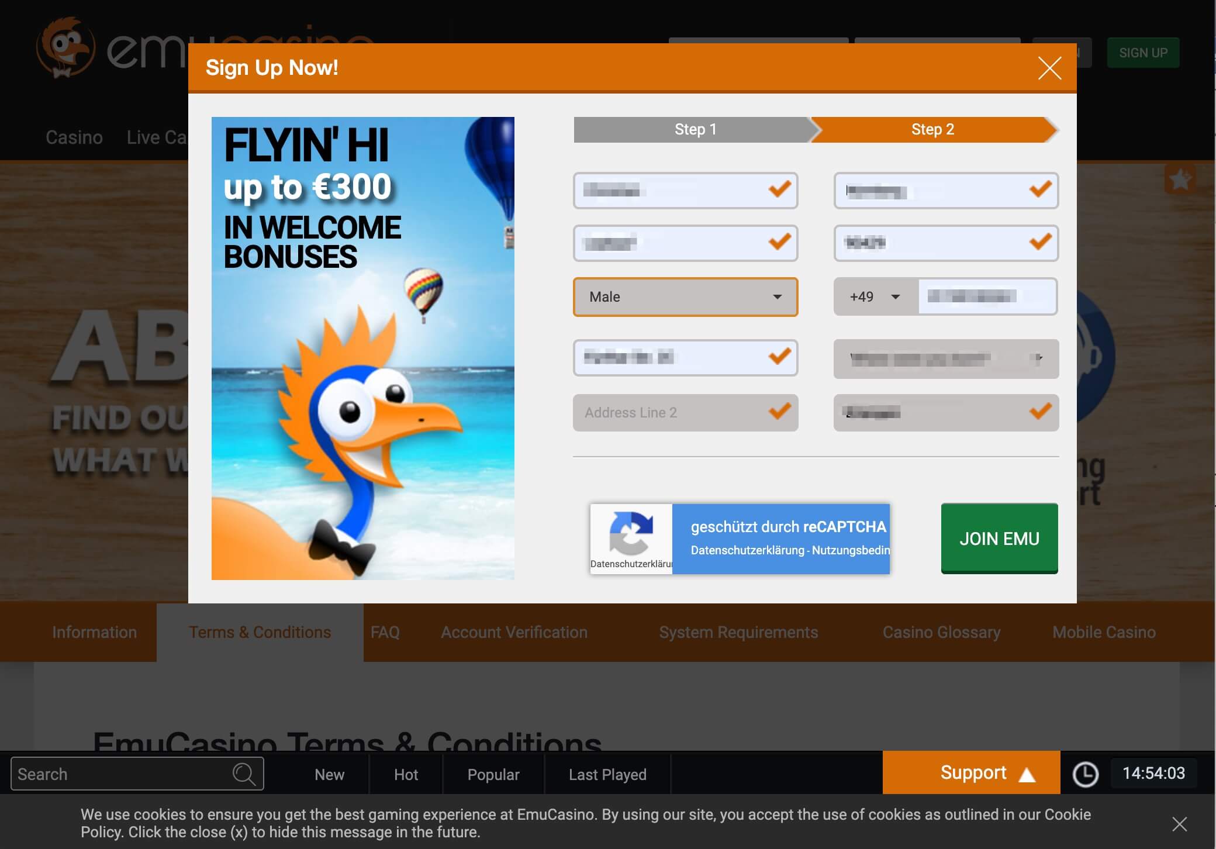The image size is (1216, 849).
Task: Click the Live Casino navigation item
Action: 157,137
